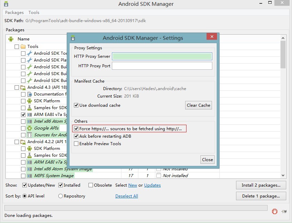
Task: Click the Settings dialog title bar icon
Action: coord(73,38)
